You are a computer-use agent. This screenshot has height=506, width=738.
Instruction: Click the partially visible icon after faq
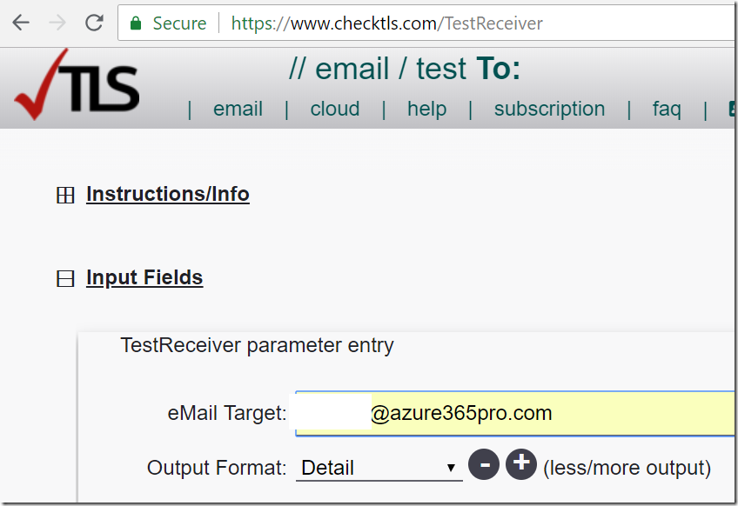(732, 109)
